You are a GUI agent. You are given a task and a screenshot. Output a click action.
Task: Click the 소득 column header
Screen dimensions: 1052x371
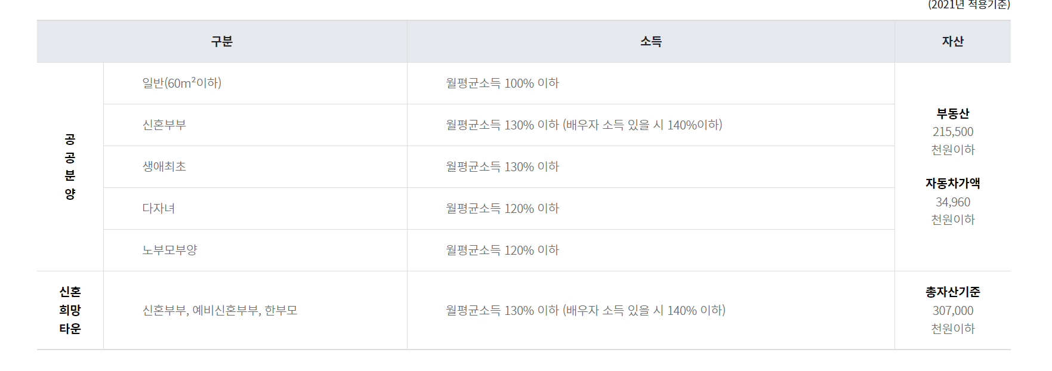click(x=651, y=41)
